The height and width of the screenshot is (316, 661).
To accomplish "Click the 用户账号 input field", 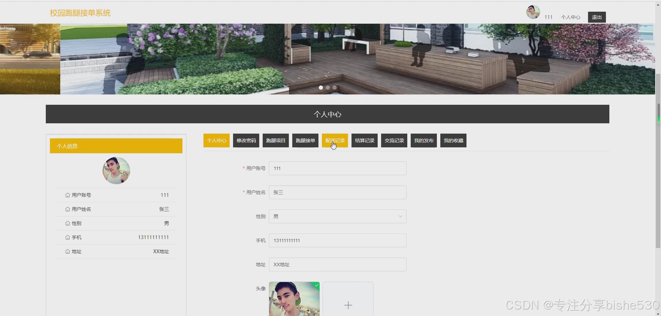I will [x=338, y=168].
